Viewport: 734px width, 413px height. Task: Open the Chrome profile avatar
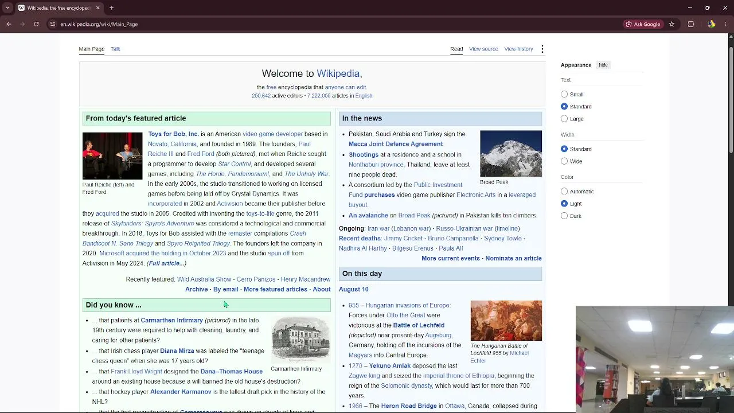coord(711,24)
